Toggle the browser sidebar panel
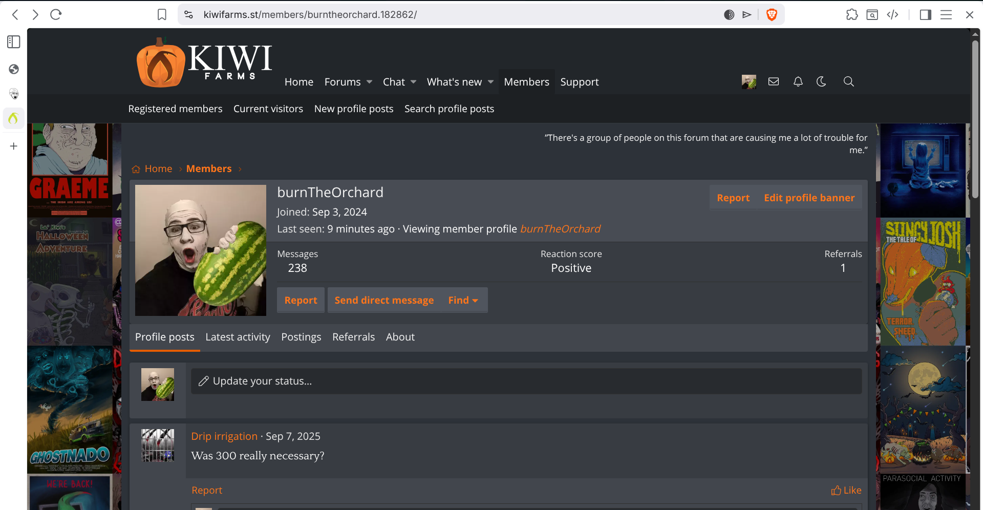Viewport: 983px width, 510px height. (x=925, y=15)
